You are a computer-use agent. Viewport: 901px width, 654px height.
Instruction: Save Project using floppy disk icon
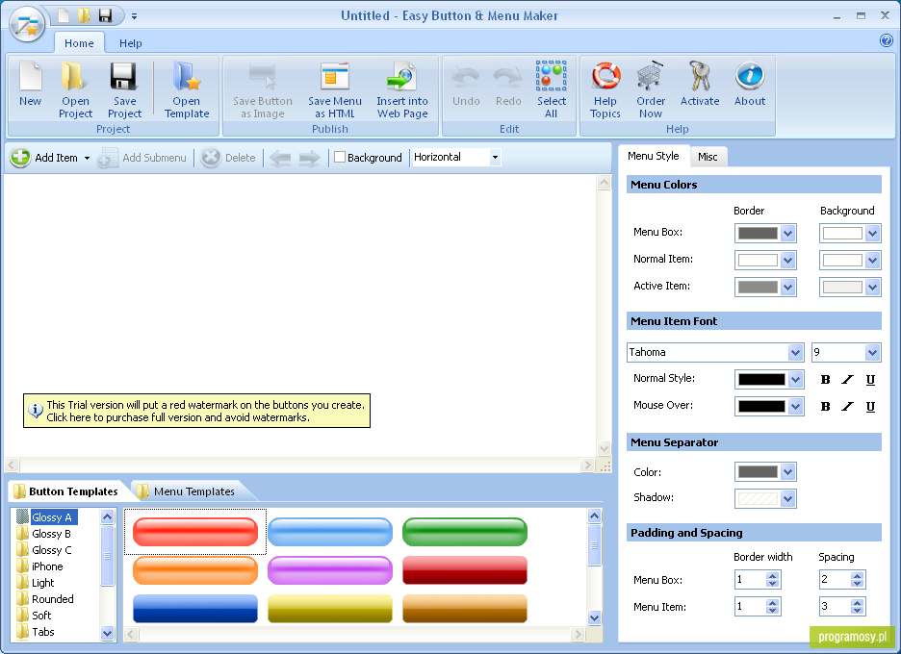(123, 77)
